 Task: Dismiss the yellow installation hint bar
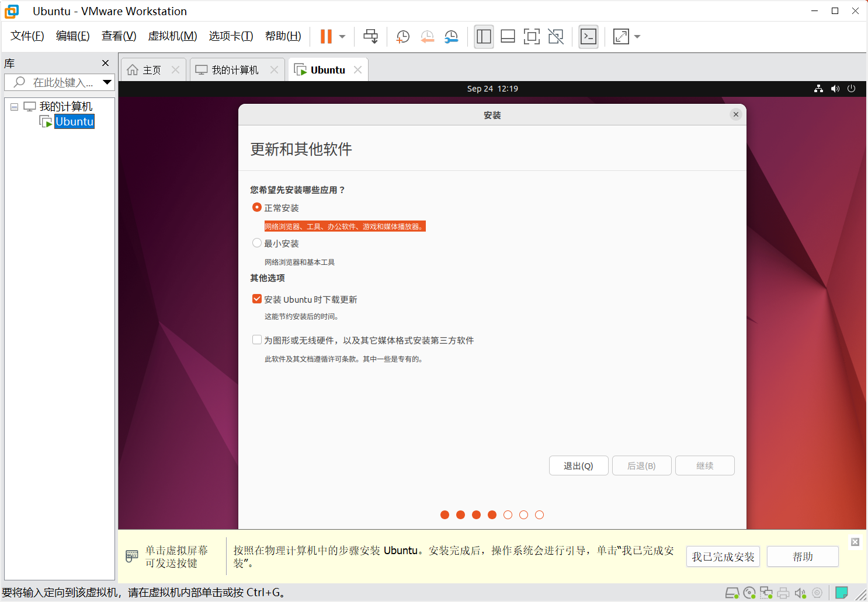[x=855, y=542]
